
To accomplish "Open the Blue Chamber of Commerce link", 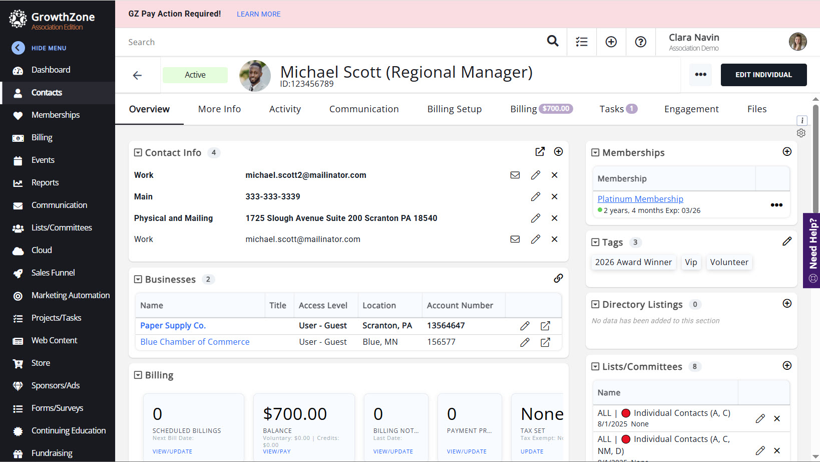I will [195, 342].
